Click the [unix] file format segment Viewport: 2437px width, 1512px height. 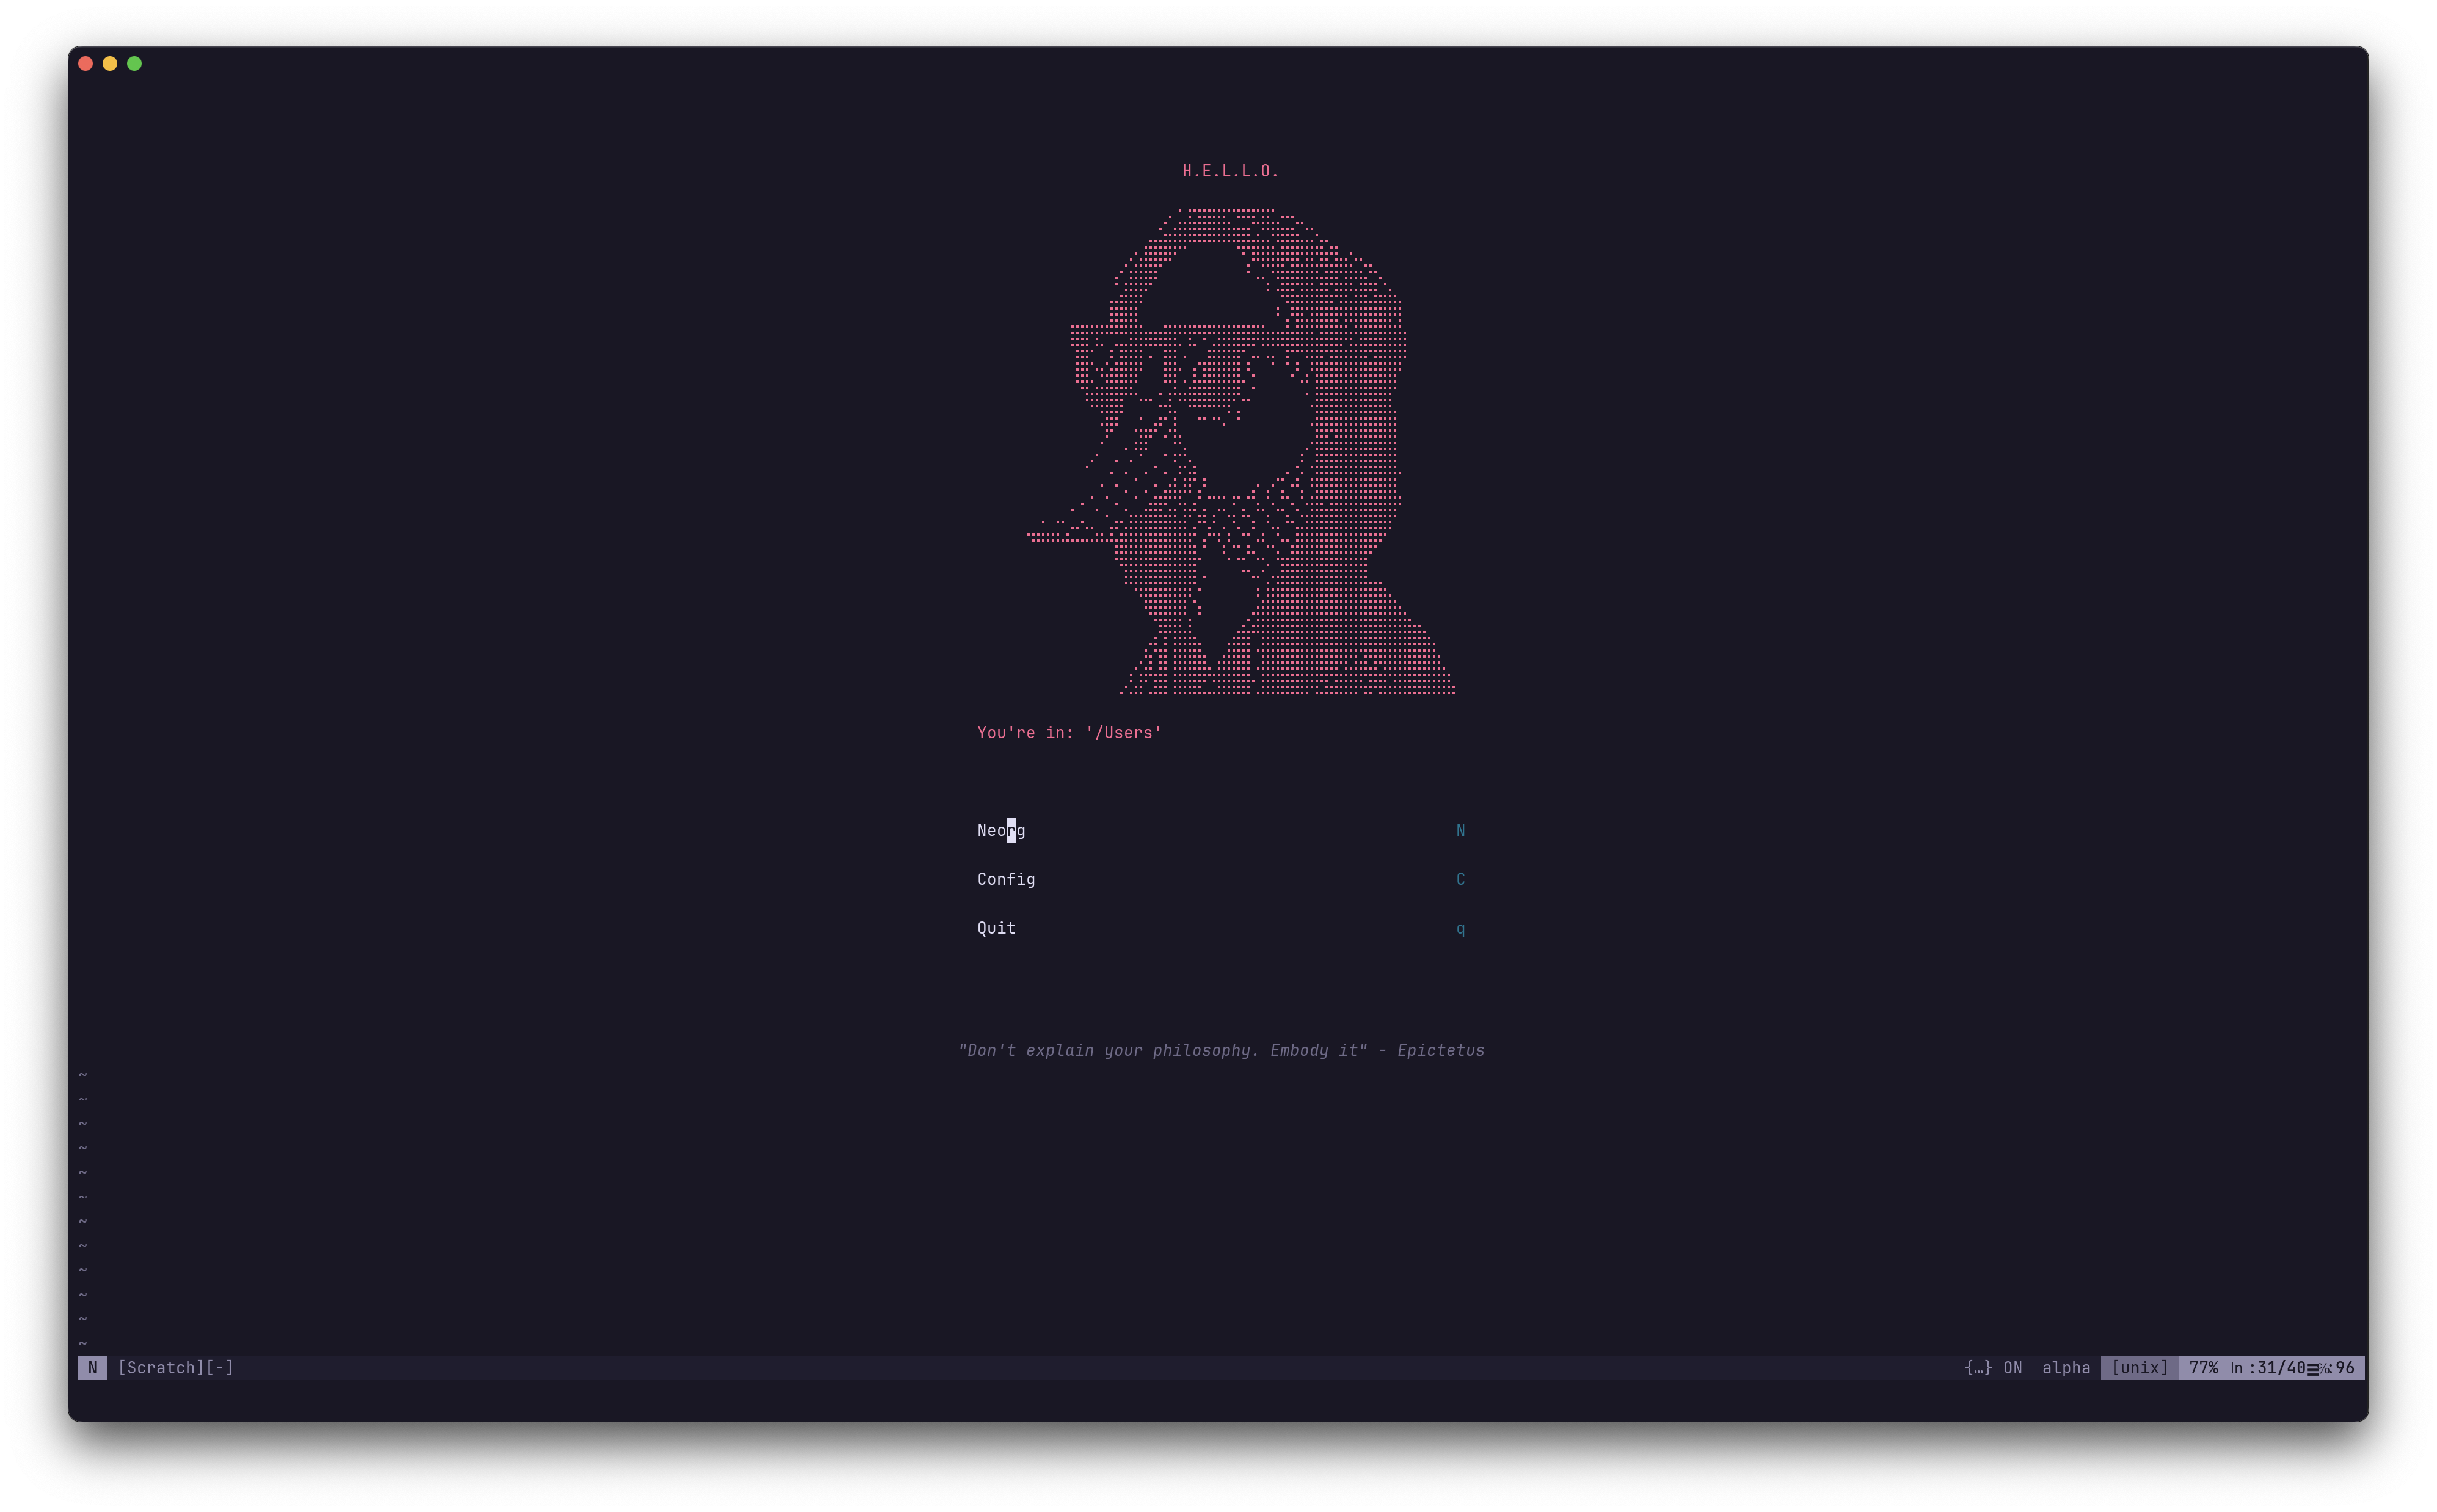tap(2139, 1367)
